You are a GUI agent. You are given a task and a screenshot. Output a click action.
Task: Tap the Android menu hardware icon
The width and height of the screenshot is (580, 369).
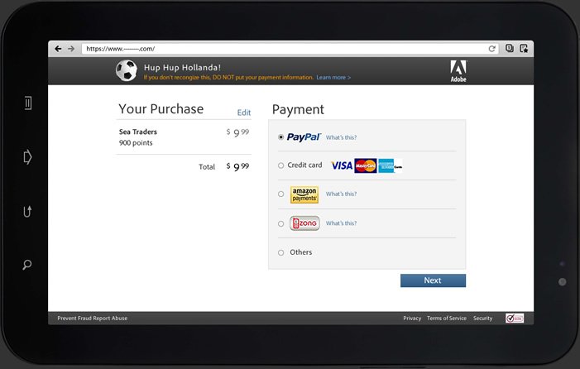click(x=28, y=103)
